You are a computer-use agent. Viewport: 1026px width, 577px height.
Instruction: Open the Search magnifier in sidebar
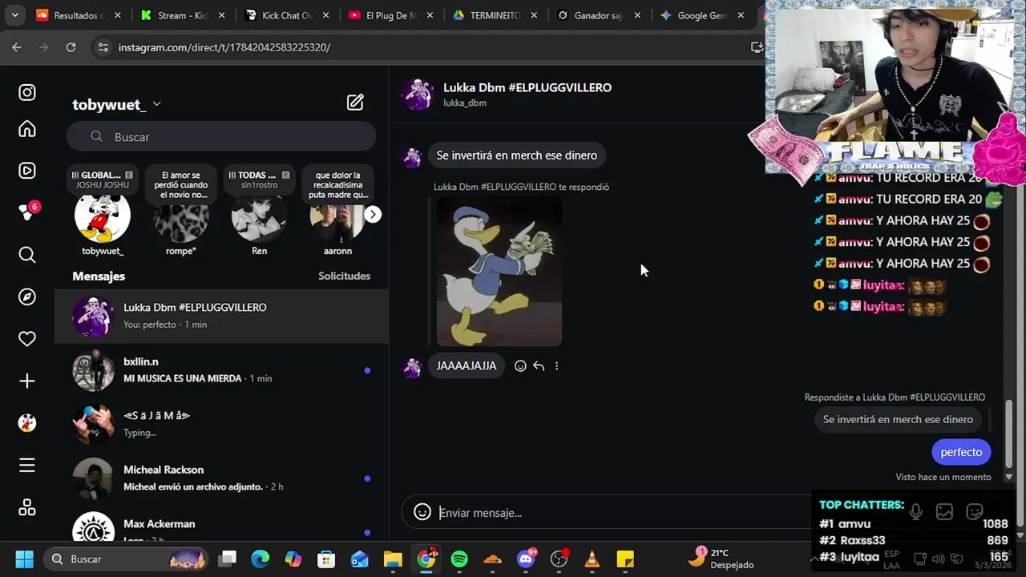[x=27, y=255]
